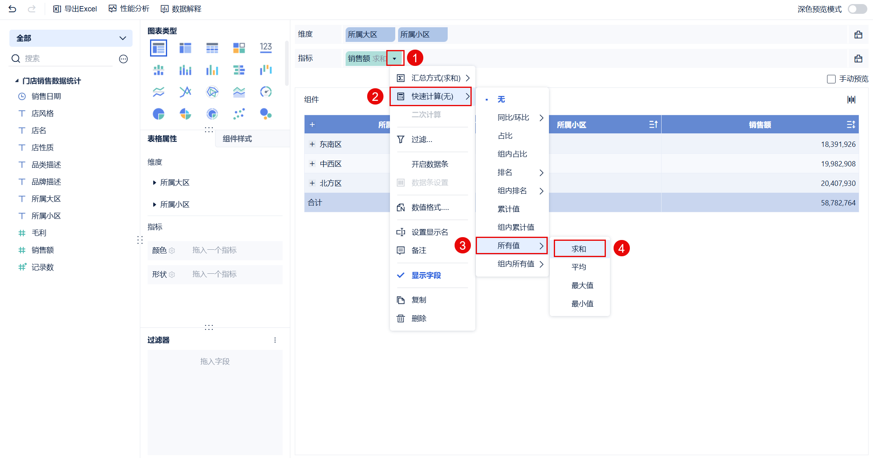Toggle 深色预览模式 switch on
Viewport: 873px width, 458px height.
pos(857,9)
